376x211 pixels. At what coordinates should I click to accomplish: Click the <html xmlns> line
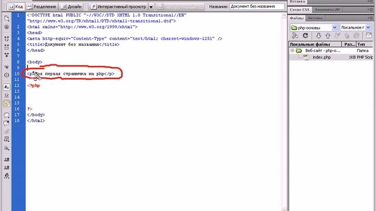click(x=82, y=27)
